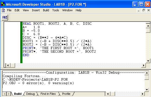The width and height of the screenshot is (151, 97).
Task: Restore the inner document window
Action: [143, 10]
